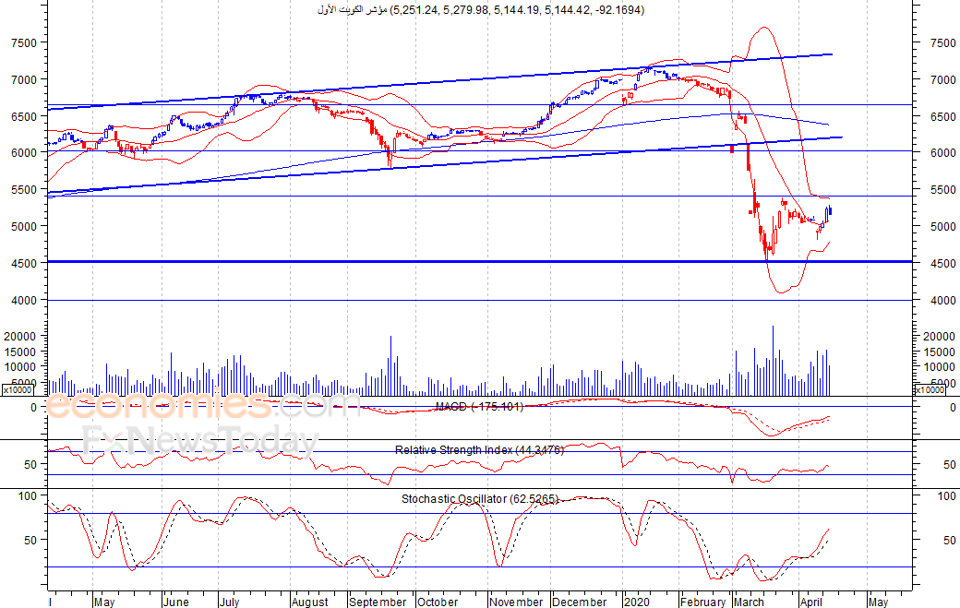Click 5000 on the right price axis
The image size is (960, 608).
click(942, 226)
